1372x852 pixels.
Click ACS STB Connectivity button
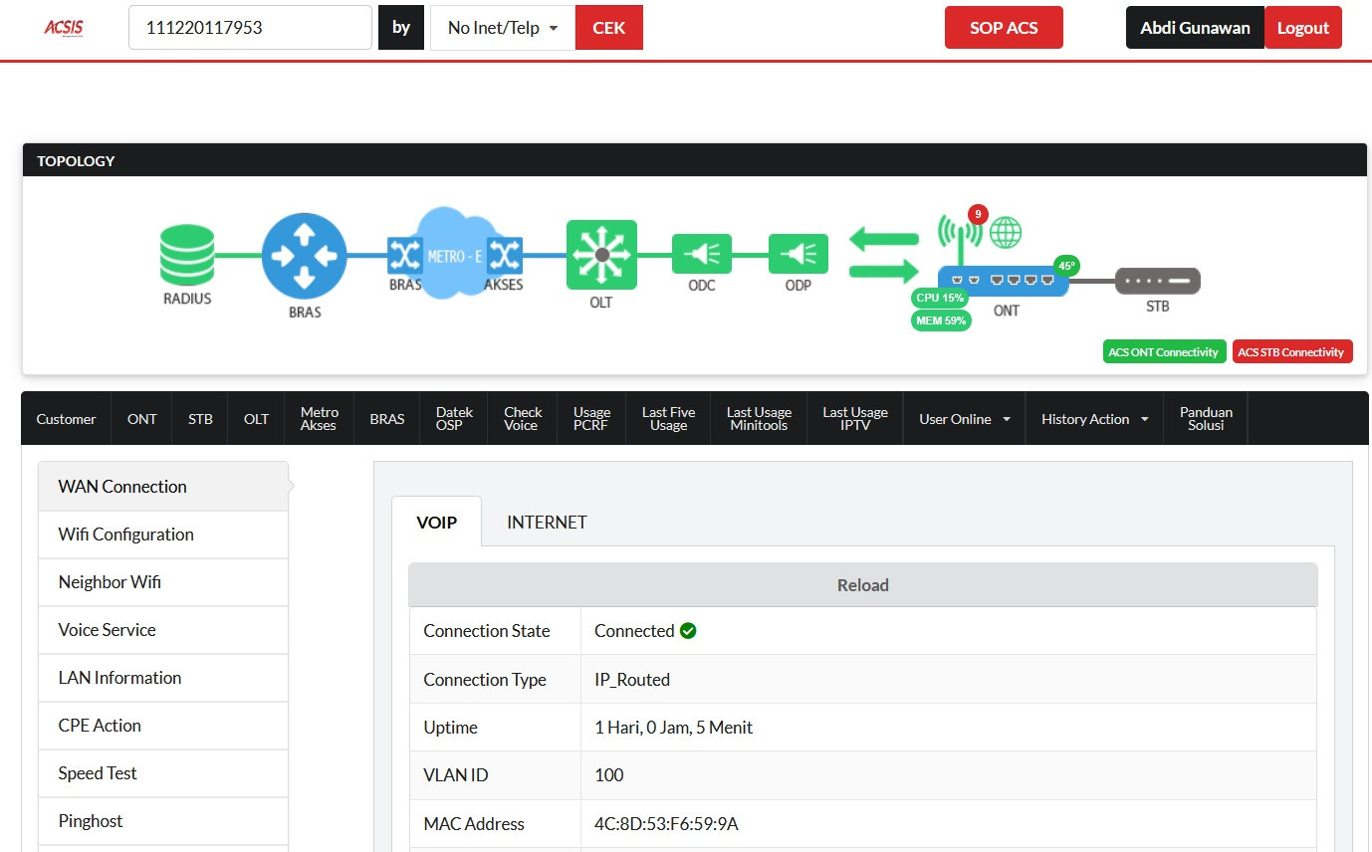pos(1291,352)
